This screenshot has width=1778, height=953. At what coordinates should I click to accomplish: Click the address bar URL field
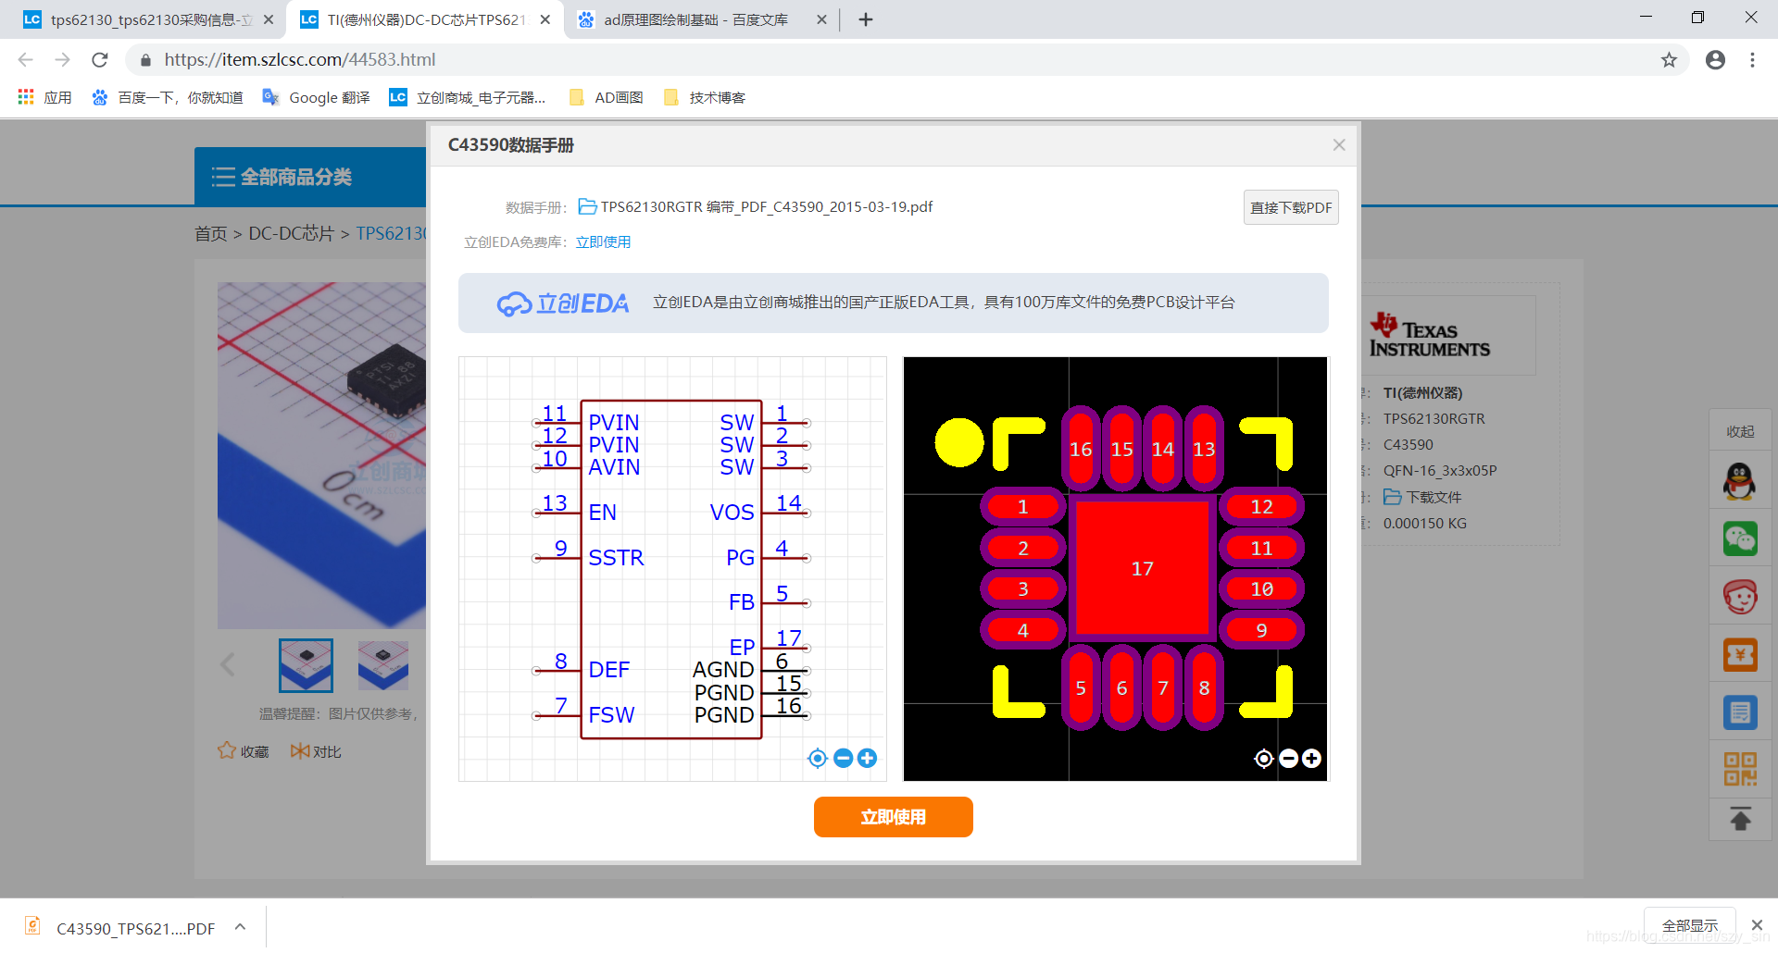pos(889,60)
